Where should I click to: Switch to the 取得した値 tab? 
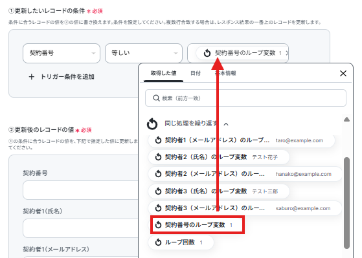[x=163, y=73]
